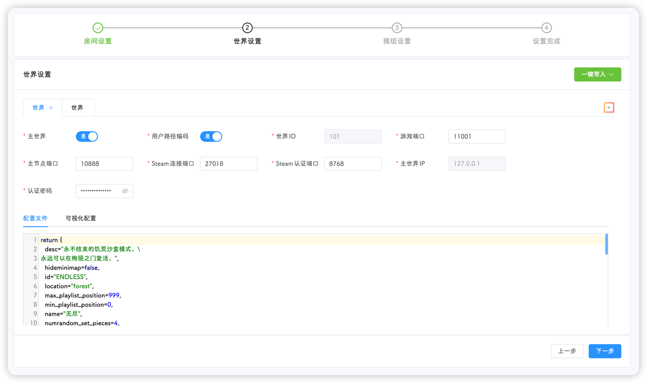Close the first 世界 tab with x icon
Image resolution: width=647 pixels, height=383 pixels.
pyautogui.click(x=51, y=108)
